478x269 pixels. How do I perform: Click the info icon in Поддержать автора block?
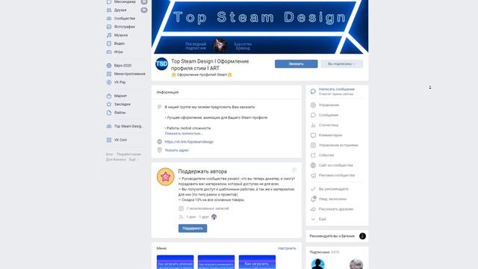tap(294, 170)
